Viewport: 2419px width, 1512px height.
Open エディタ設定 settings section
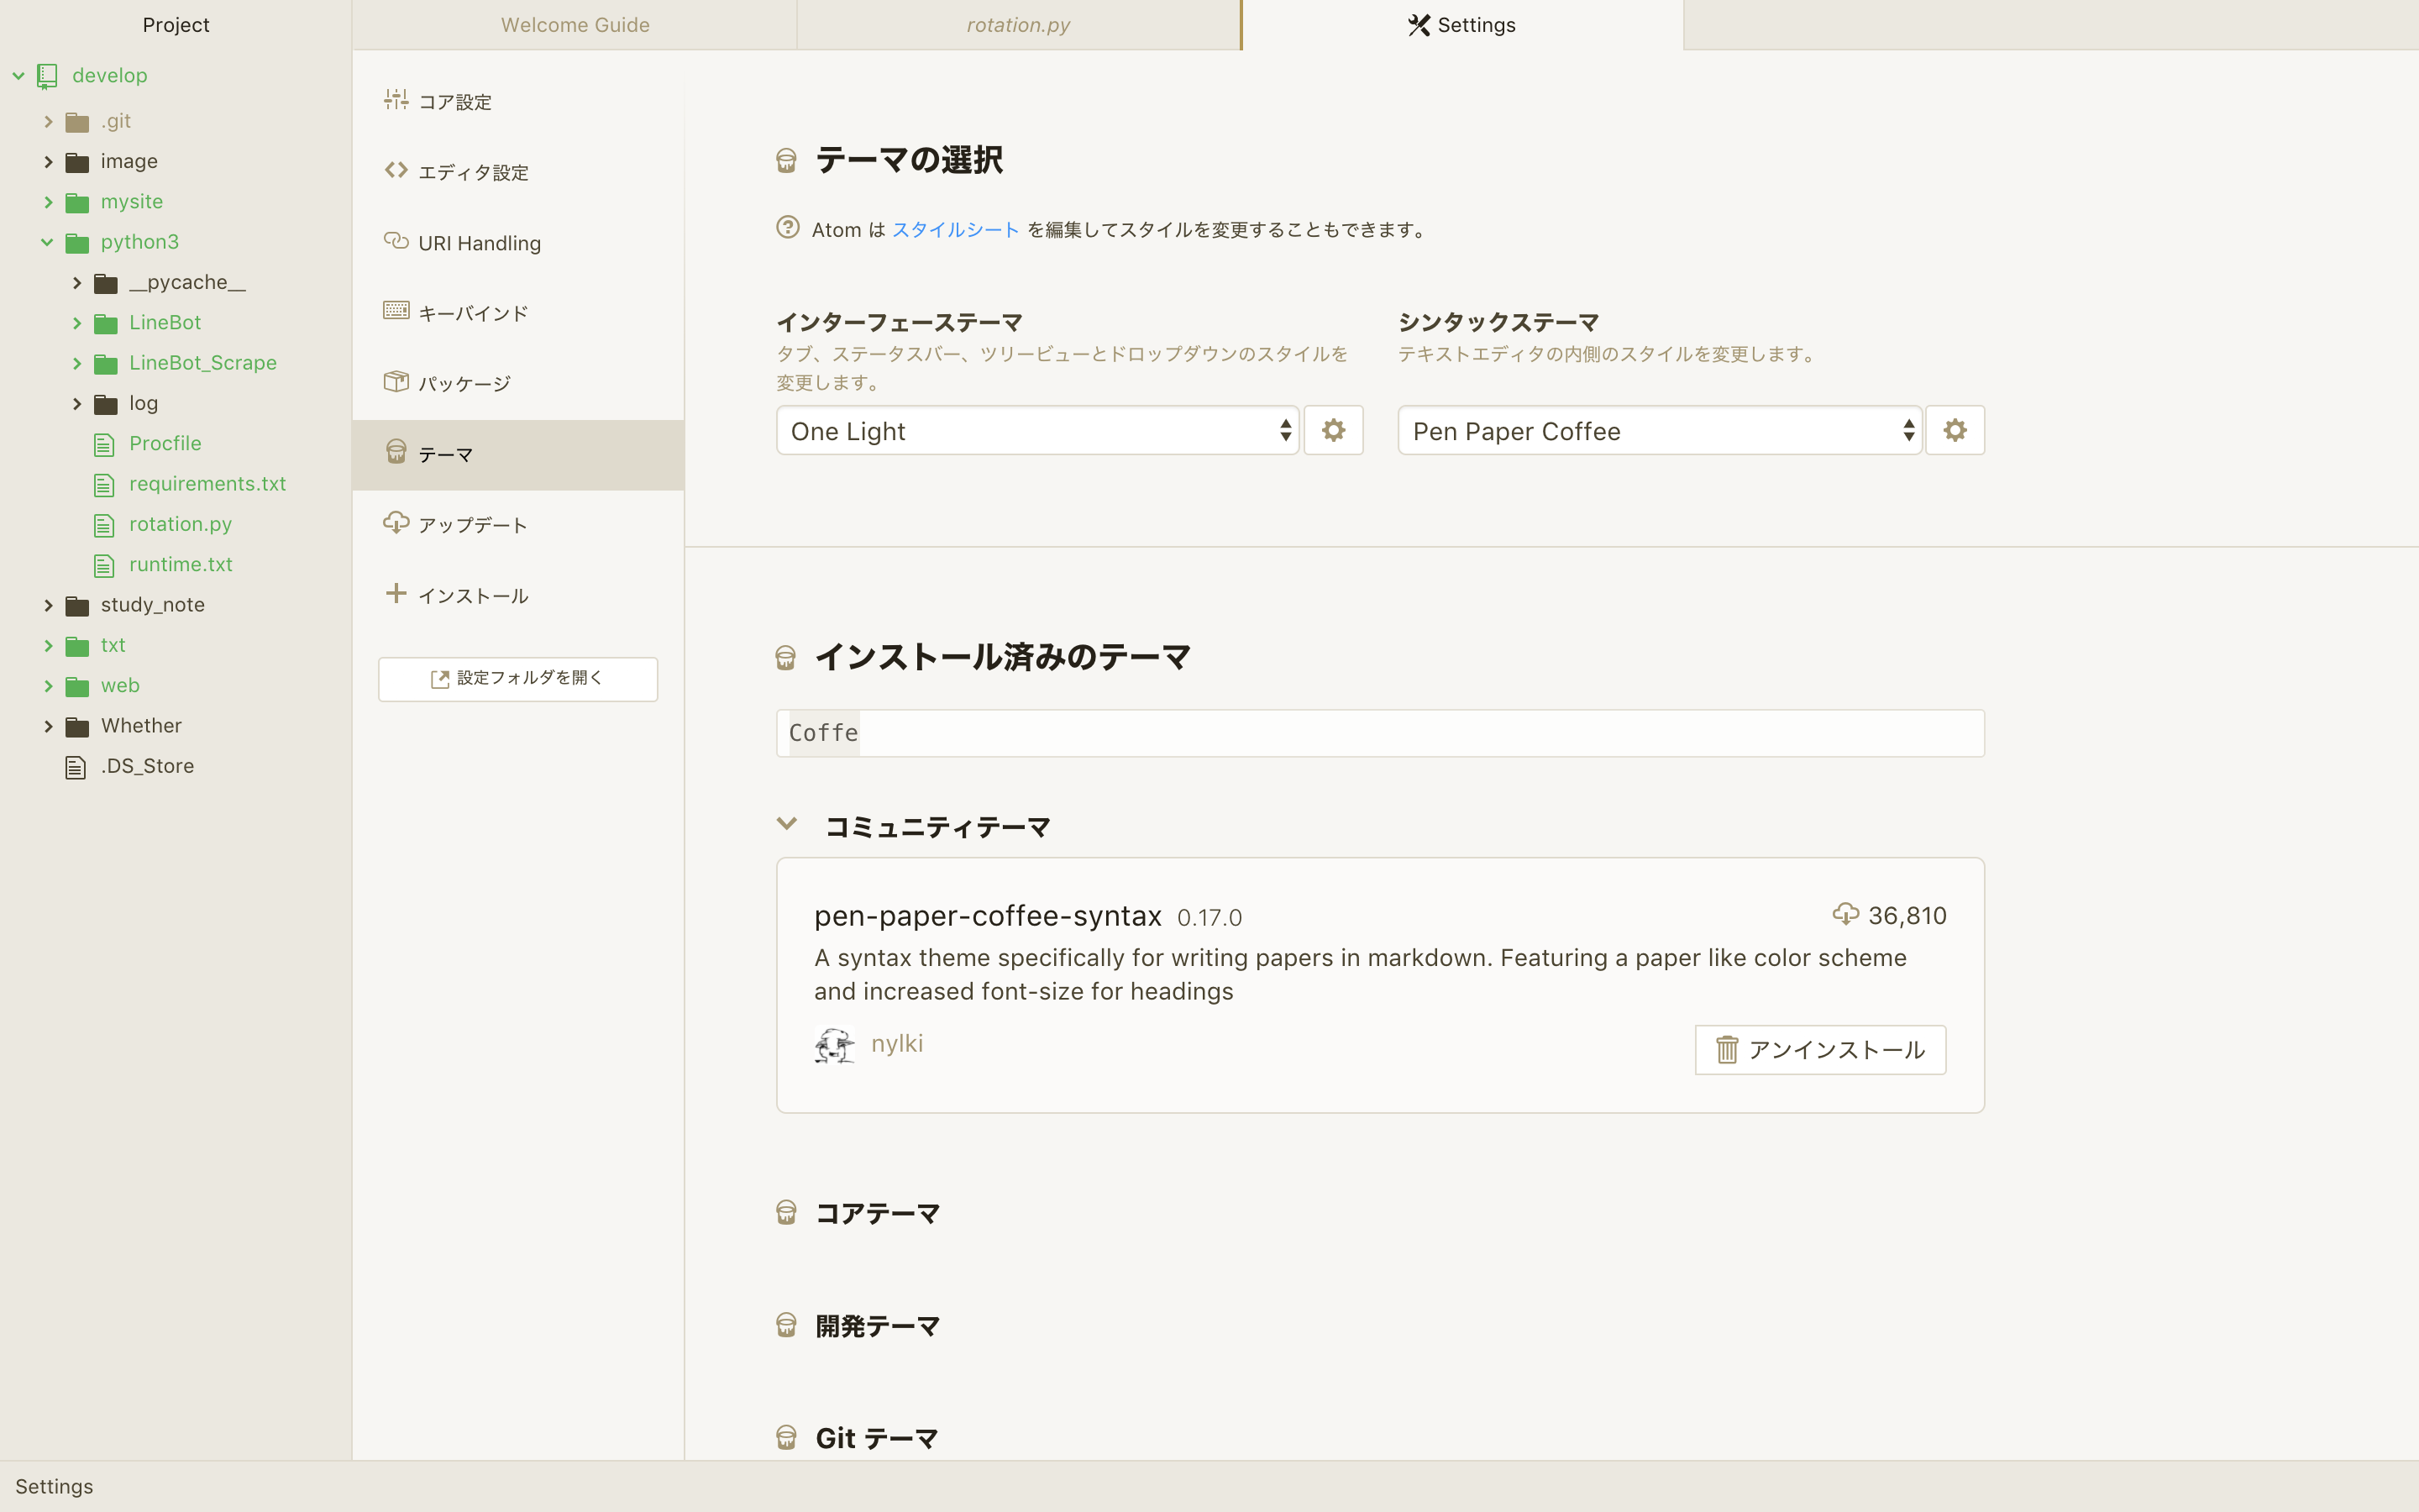[x=517, y=172]
